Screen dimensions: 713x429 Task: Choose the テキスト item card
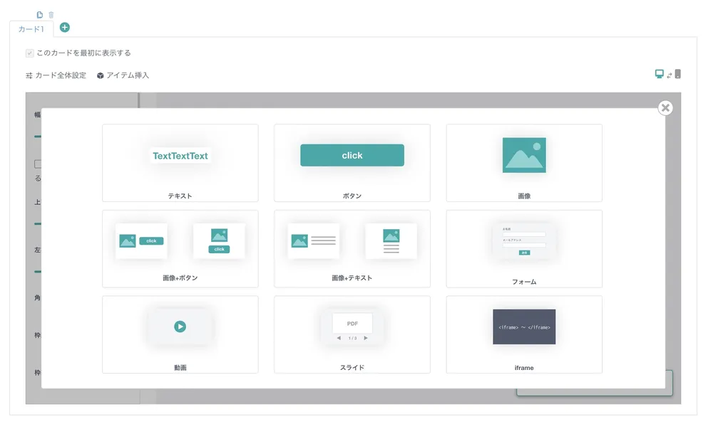[x=180, y=163]
